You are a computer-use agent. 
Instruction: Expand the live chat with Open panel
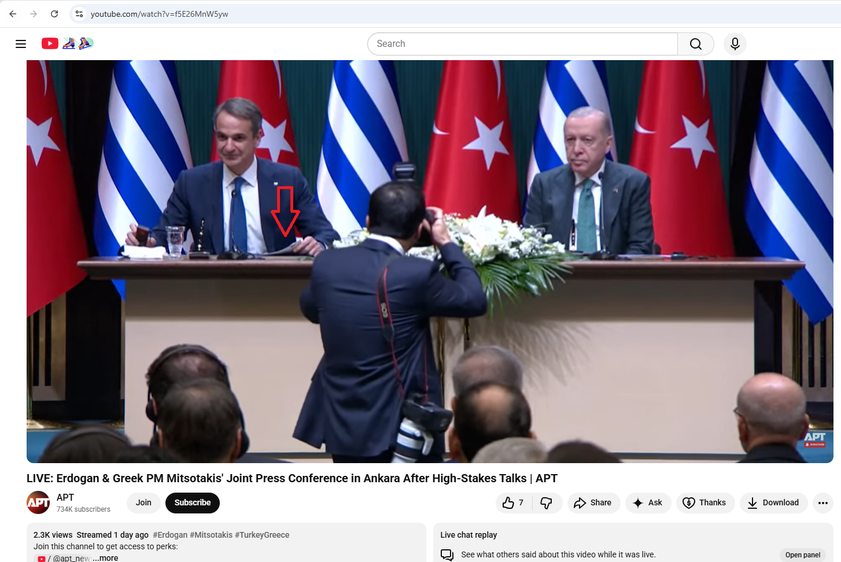pyautogui.click(x=802, y=554)
